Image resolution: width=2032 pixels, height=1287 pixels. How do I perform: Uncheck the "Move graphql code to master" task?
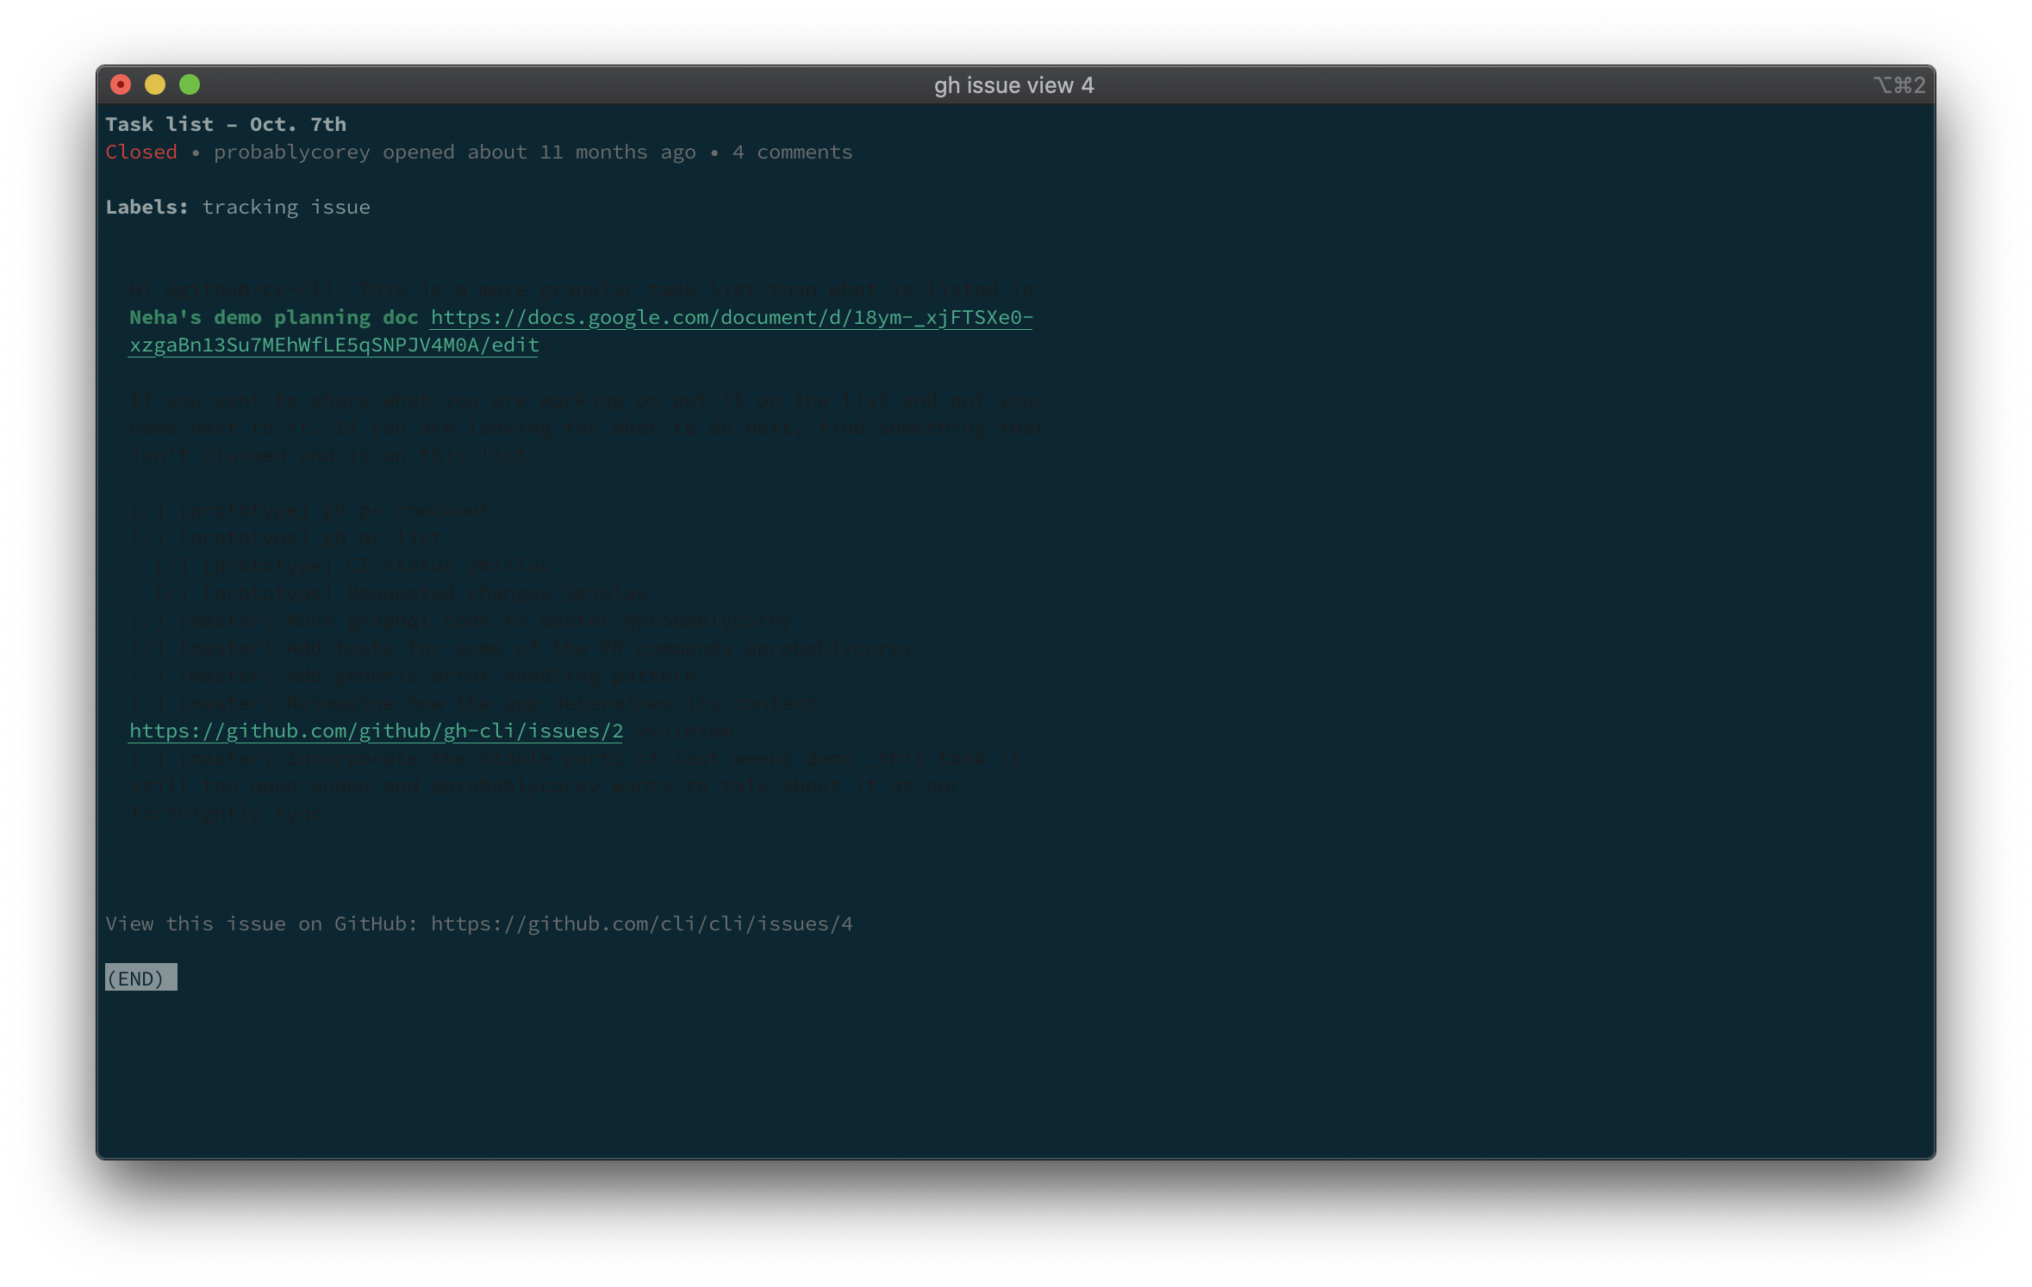(148, 619)
